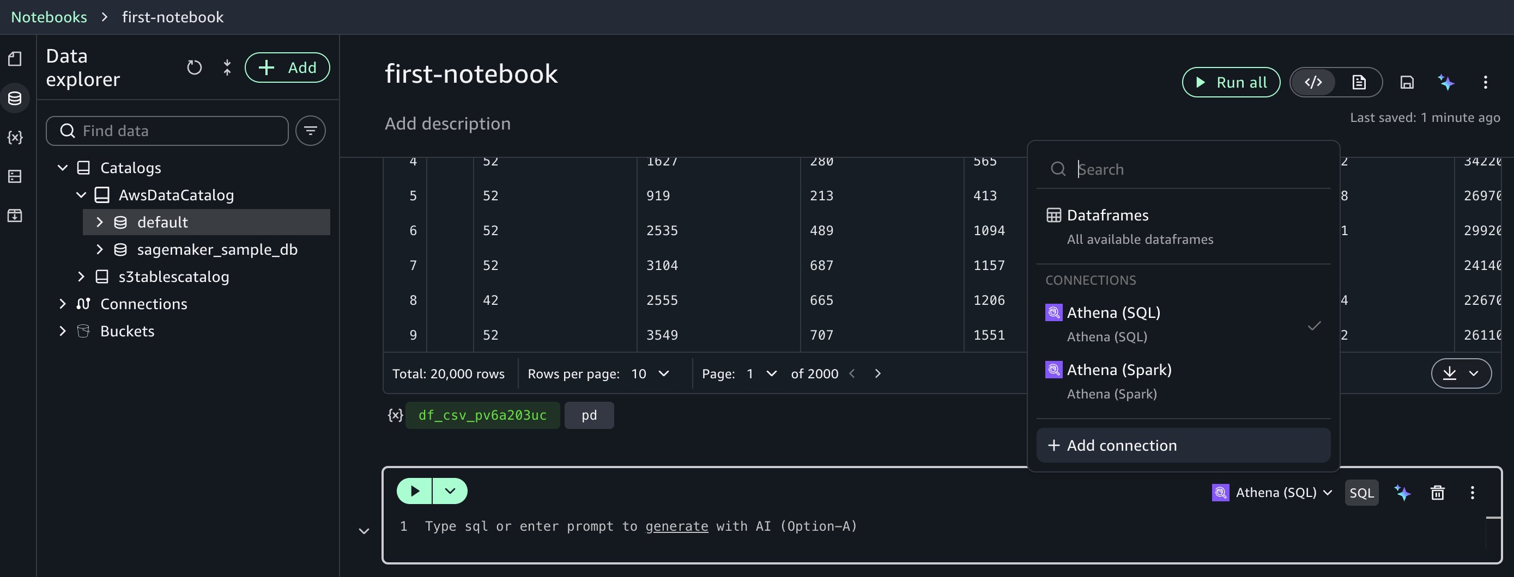Image resolution: width=1514 pixels, height=577 pixels.
Task: Expand the sagemaker_sample_db database node
Action: point(99,249)
